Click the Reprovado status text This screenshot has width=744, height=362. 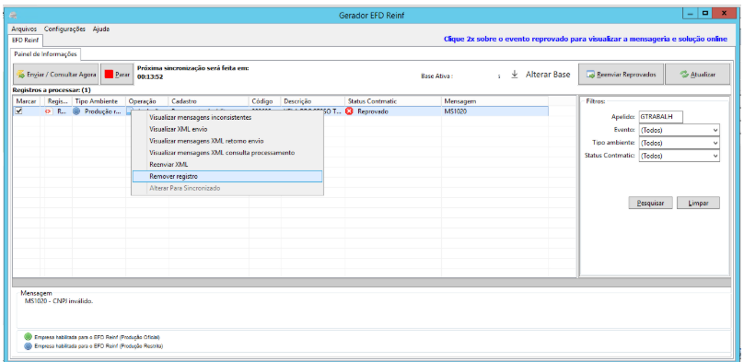pos(373,112)
